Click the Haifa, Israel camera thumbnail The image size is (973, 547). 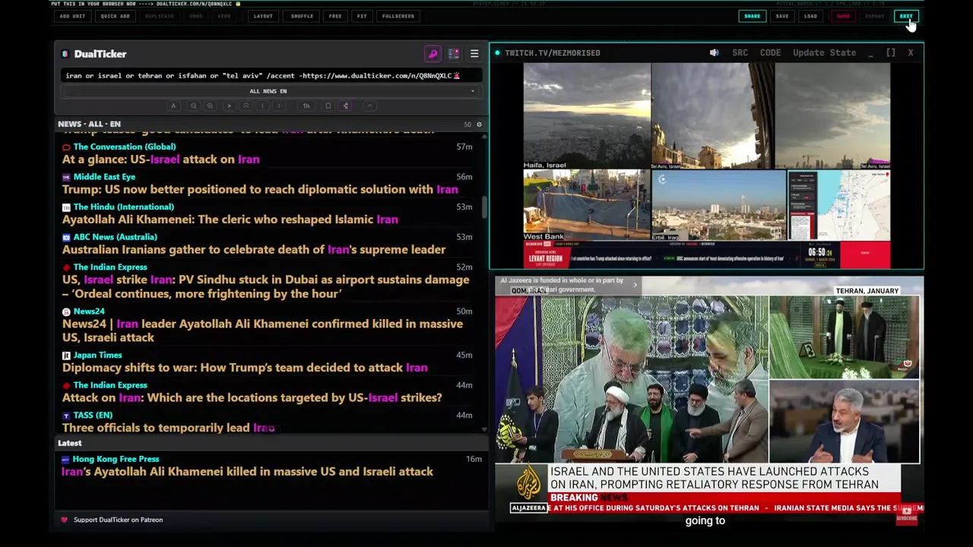click(587, 115)
